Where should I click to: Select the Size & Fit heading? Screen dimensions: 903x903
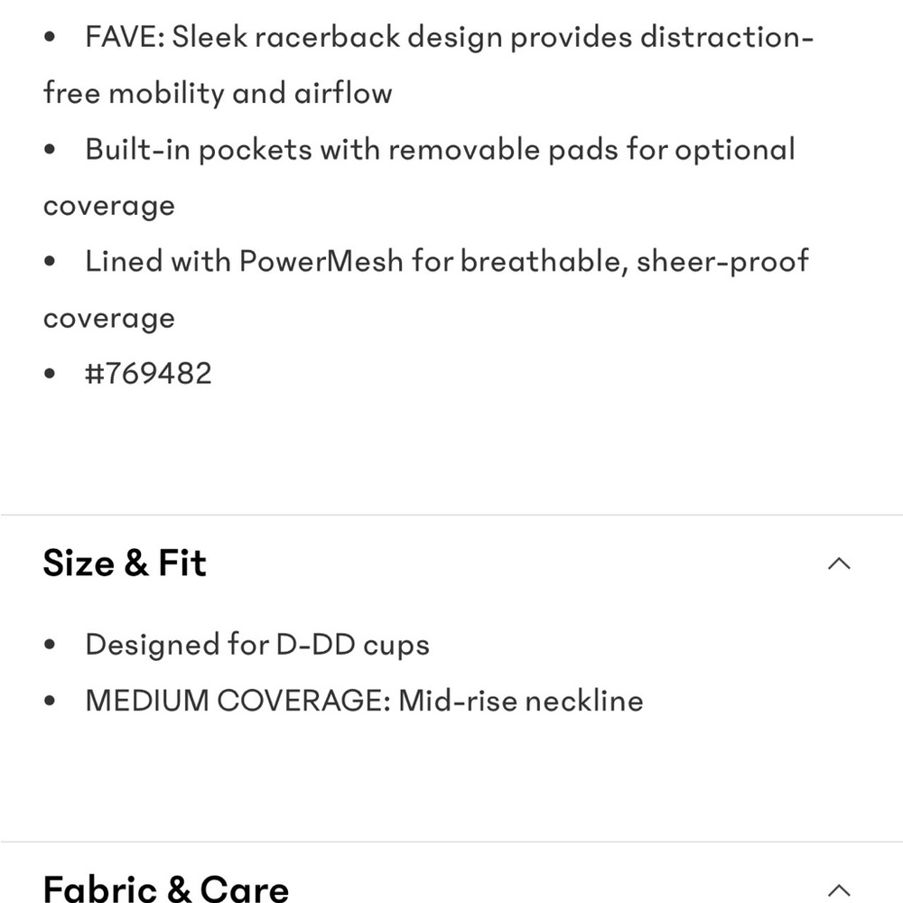(125, 563)
